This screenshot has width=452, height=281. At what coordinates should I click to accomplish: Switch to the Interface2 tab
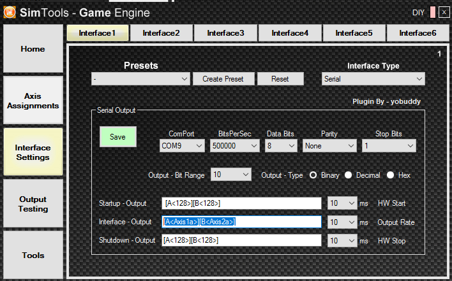click(x=161, y=32)
